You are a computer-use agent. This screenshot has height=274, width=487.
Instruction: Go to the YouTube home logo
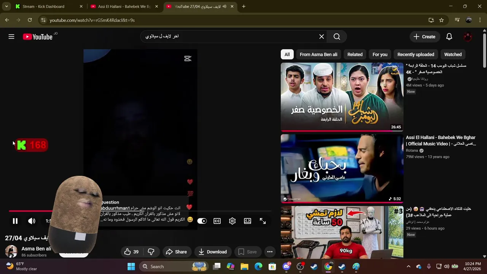coord(37,37)
